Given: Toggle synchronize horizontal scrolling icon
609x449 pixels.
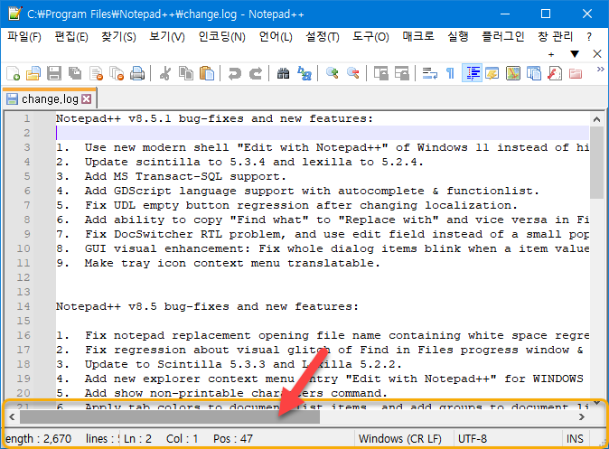Looking at the screenshot, I should (401, 73).
